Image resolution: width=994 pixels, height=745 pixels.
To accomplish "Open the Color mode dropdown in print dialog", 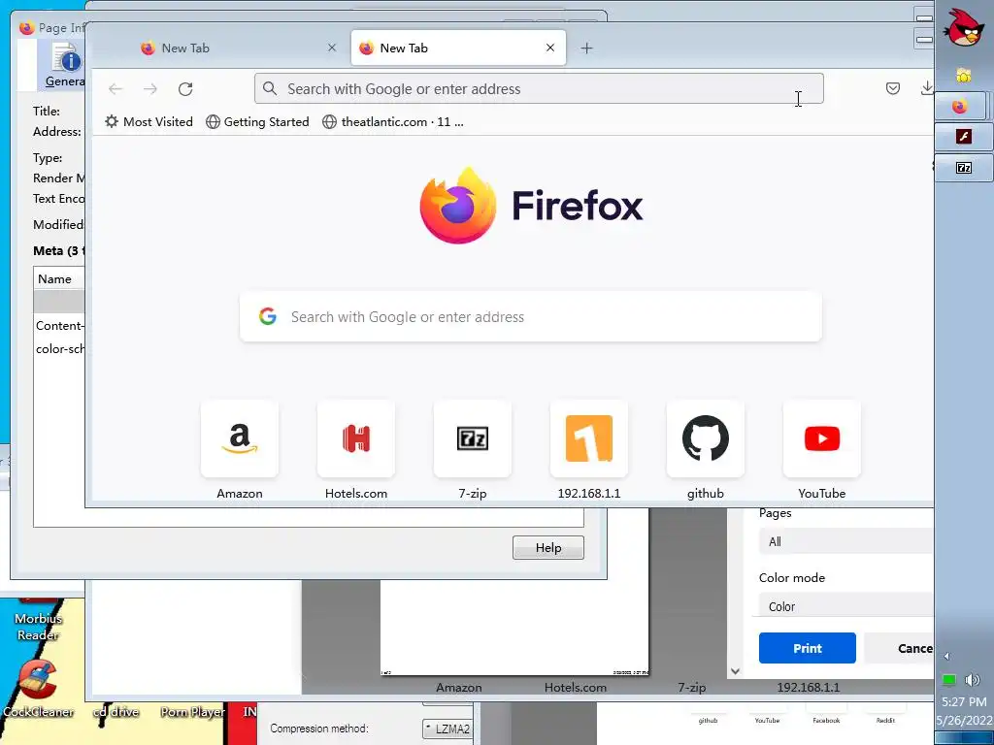I will coord(846,605).
